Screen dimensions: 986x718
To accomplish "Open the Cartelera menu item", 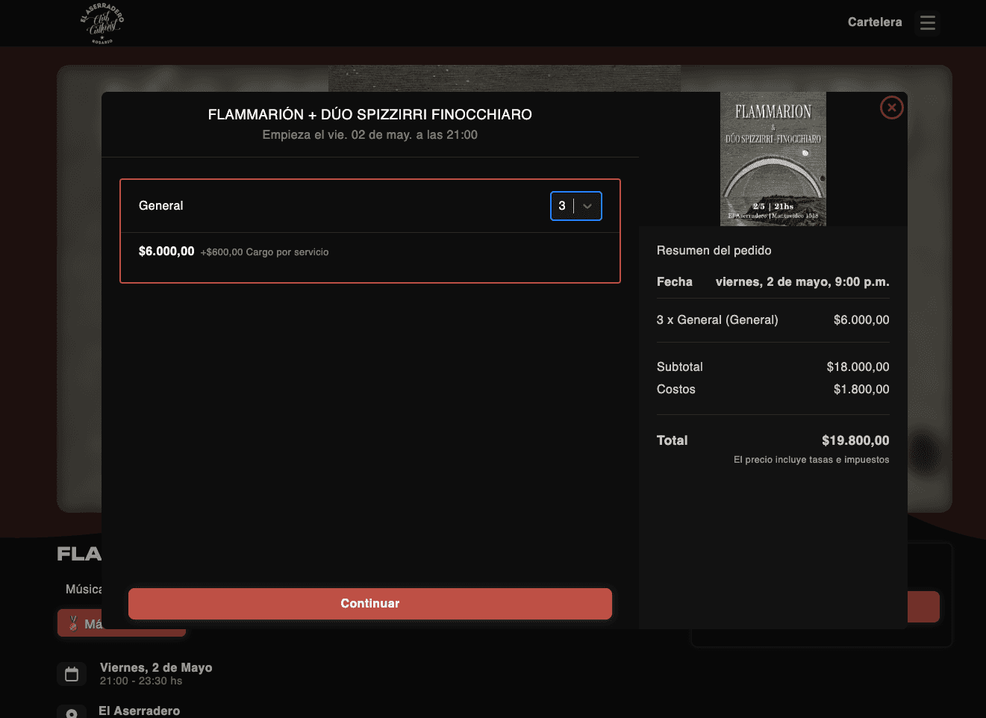I will (874, 22).
